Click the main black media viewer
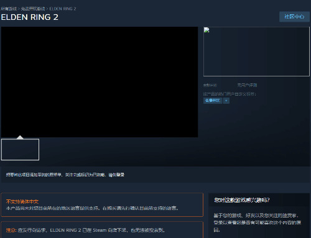311x238 pixels. [100, 82]
